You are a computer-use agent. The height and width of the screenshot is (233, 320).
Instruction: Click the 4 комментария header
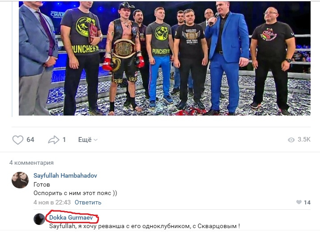coord(31,163)
